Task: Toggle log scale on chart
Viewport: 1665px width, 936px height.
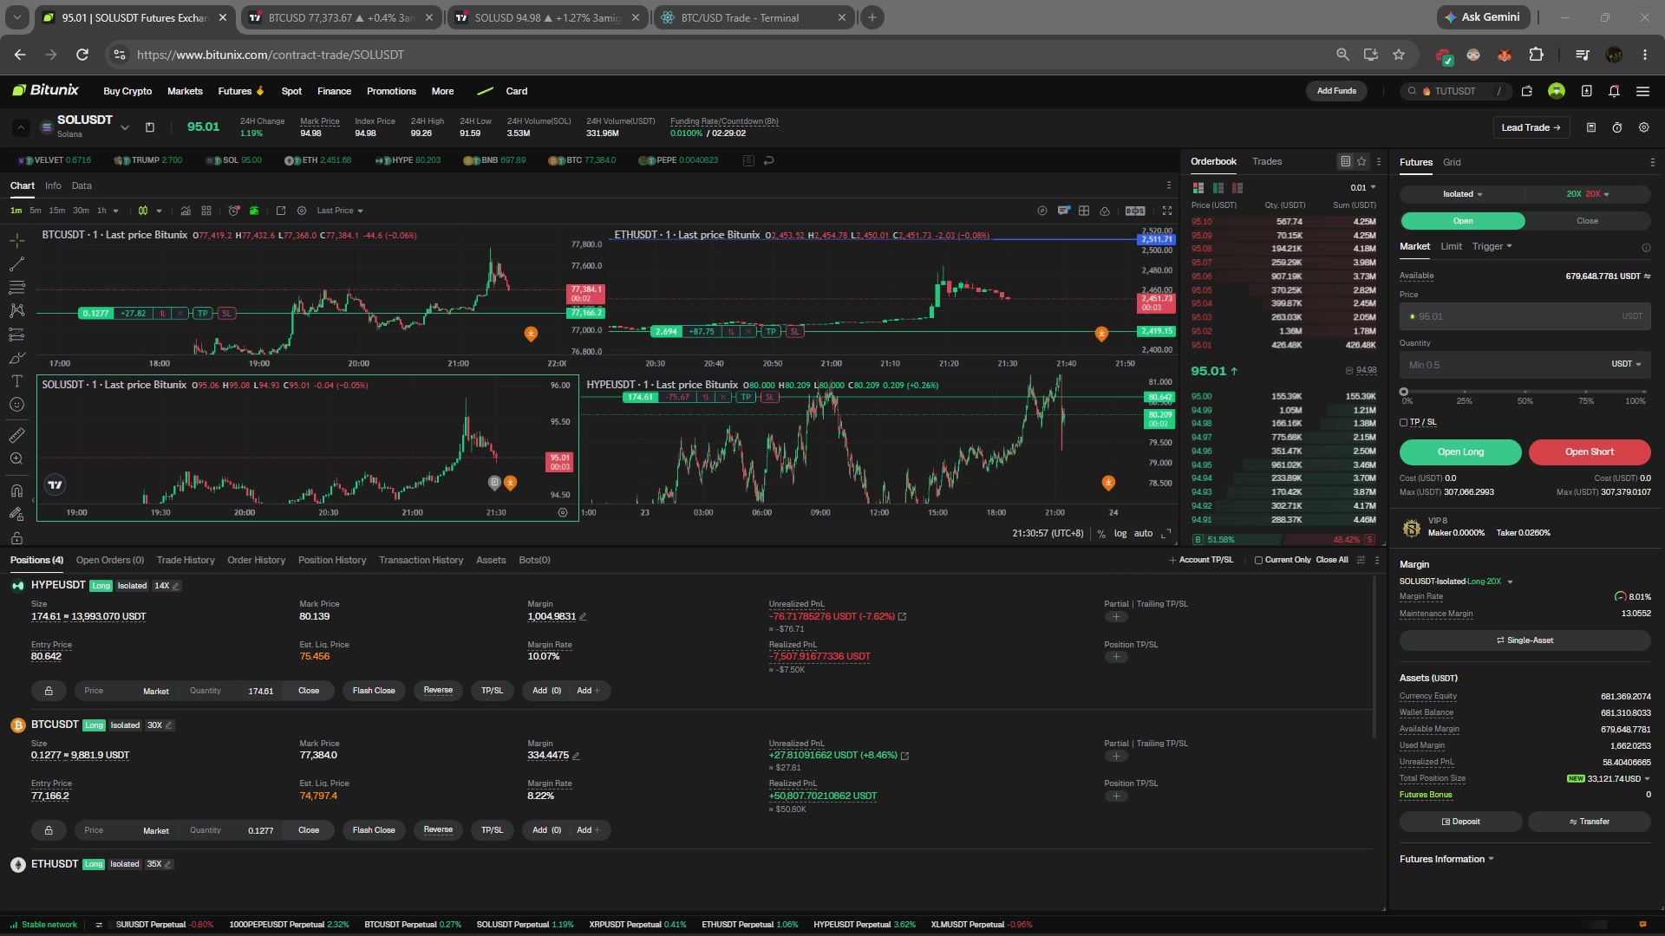Action: pyautogui.click(x=1120, y=534)
